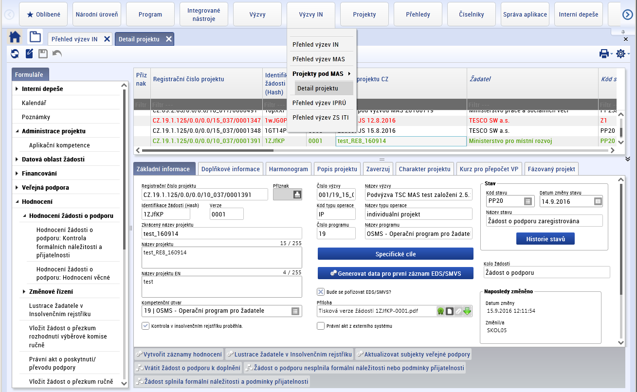
Task: Open the Projekty navigation button
Action: [364, 15]
